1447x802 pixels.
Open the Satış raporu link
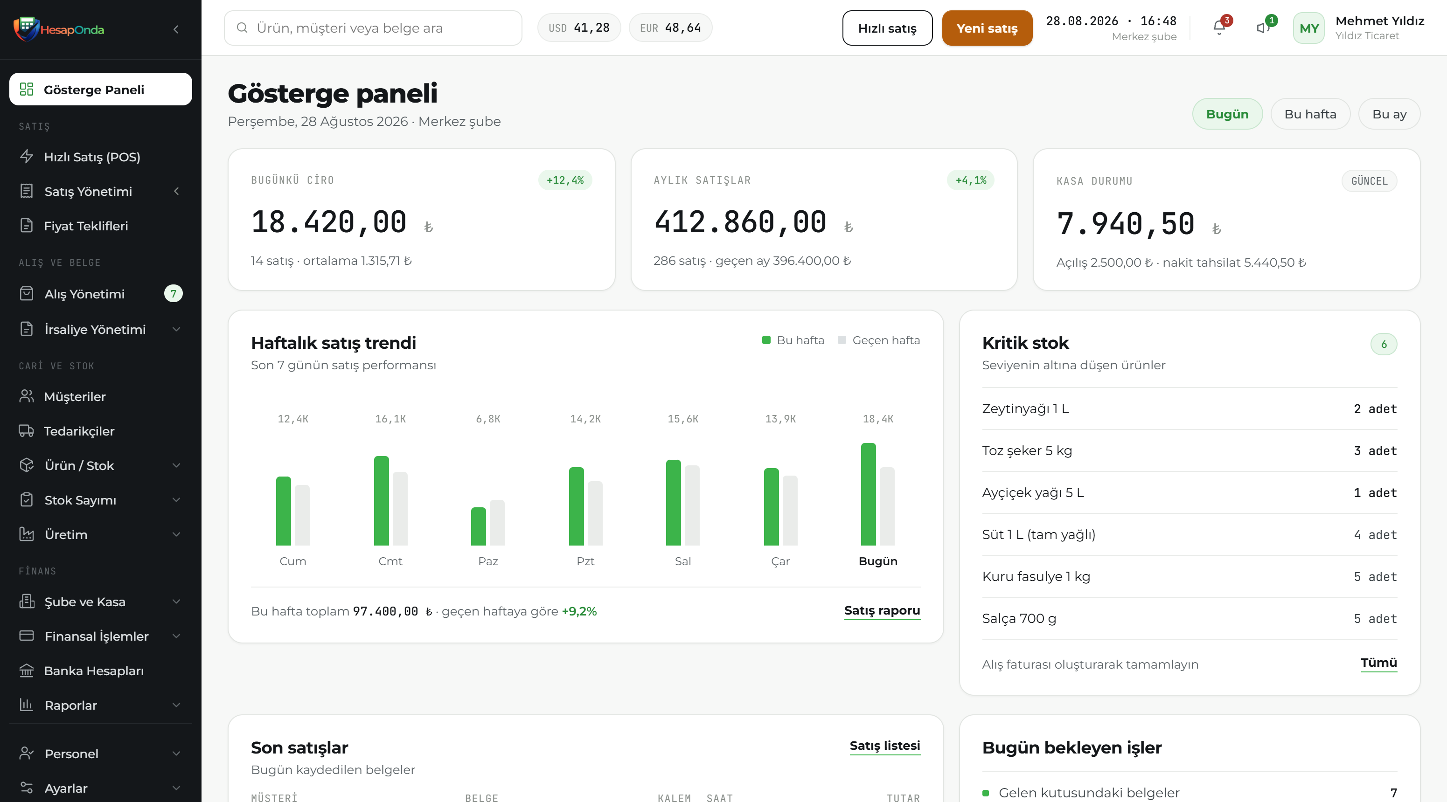[882, 610]
